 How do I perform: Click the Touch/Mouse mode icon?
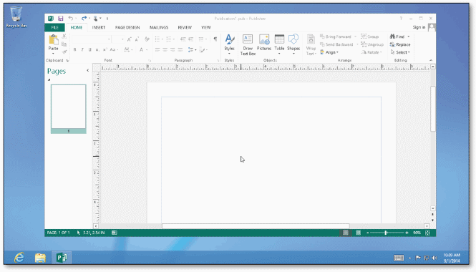(96, 19)
